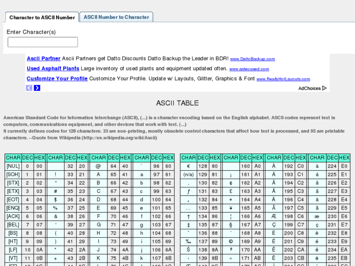Screen dimensions: 355x266
Task: Select the [BS] character cell
Action: pyautogui.click(x=13, y=233)
